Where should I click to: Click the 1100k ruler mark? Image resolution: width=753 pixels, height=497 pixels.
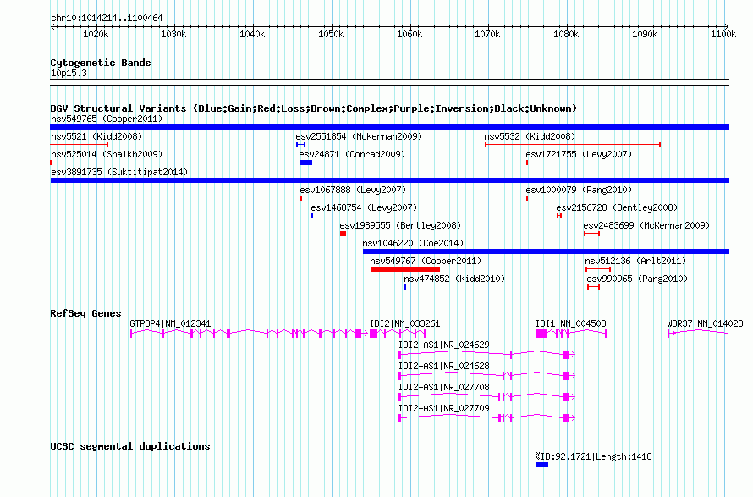[723, 34]
